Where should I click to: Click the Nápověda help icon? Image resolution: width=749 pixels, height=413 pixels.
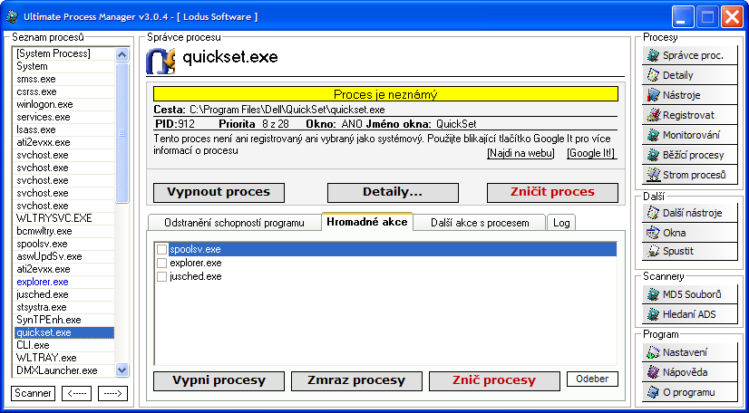653,372
